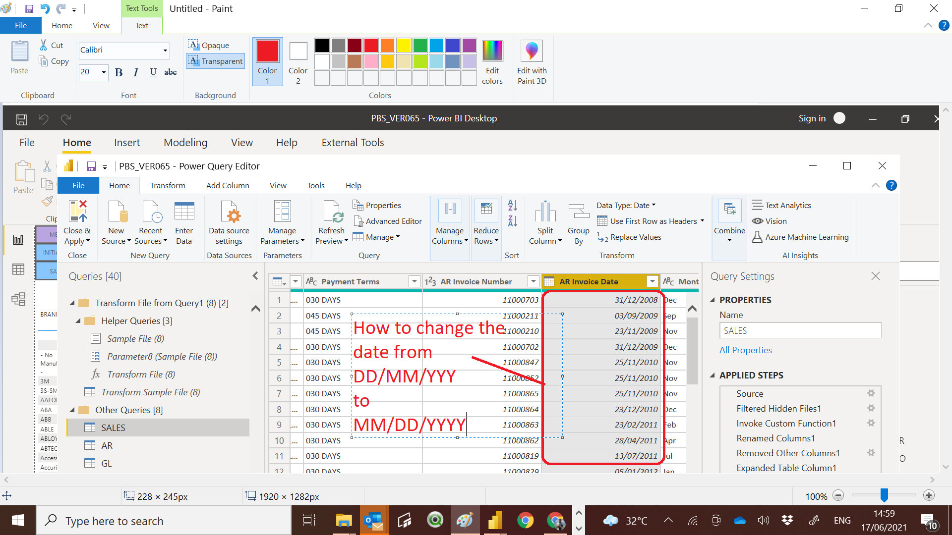Open the Calibri font family dropdown
952x535 pixels.
tap(165, 50)
